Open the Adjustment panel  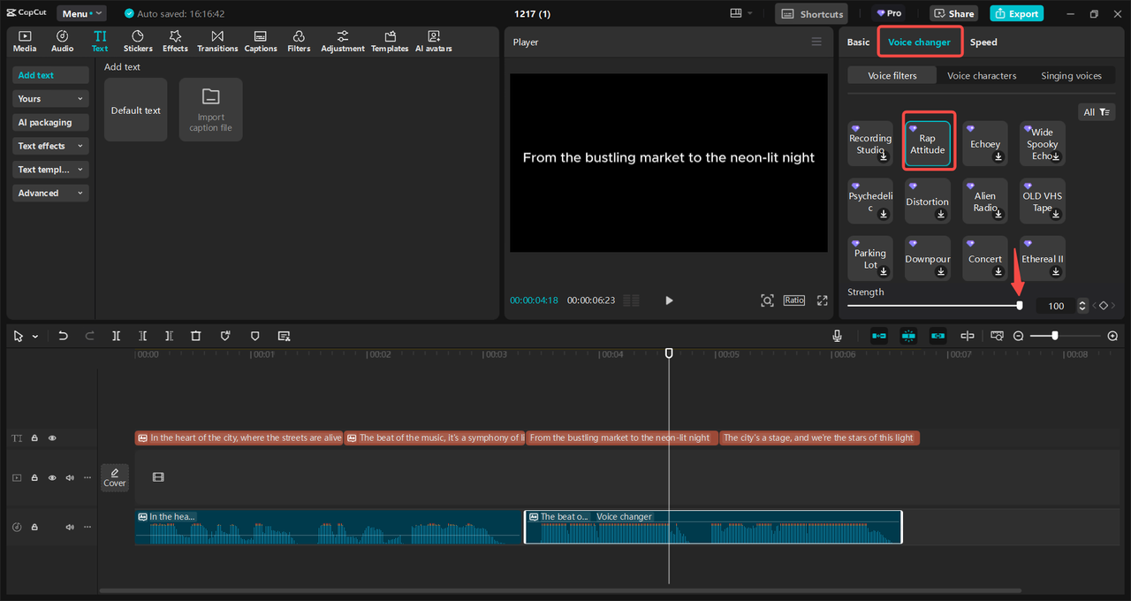(x=343, y=41)
